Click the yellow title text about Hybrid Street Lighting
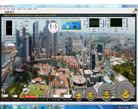This screenshot has width=138, height=109. pyautogui.click(x=29, y=15)
